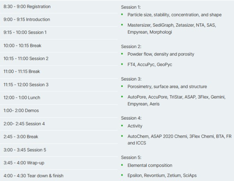Image resolution: width=234 pixels, height=181 pixels.
Task: Click the FT4, AccuPyc, GeoPyc line
Action: (150, 65)
